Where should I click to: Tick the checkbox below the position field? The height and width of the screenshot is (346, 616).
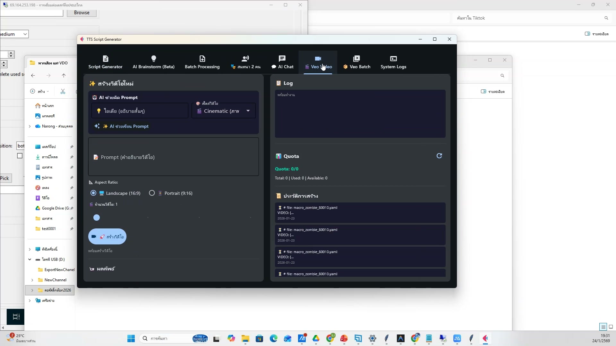pyautogui.click(x=20, y=156)
